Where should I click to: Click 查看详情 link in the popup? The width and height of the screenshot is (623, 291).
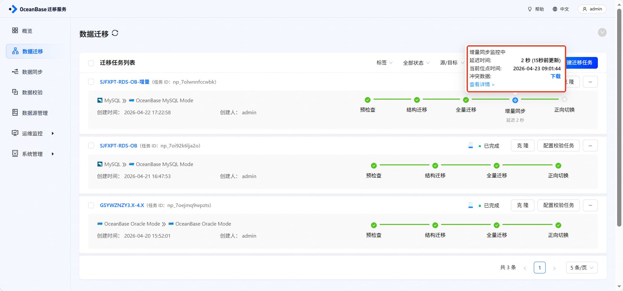click(482, 84)
